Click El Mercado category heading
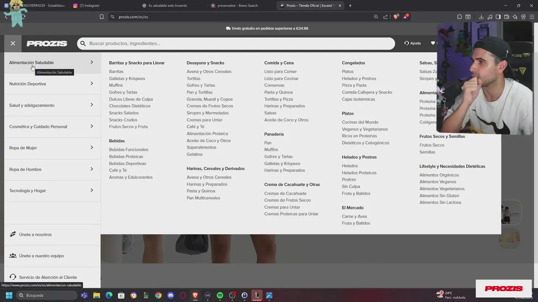 (353, 208)
